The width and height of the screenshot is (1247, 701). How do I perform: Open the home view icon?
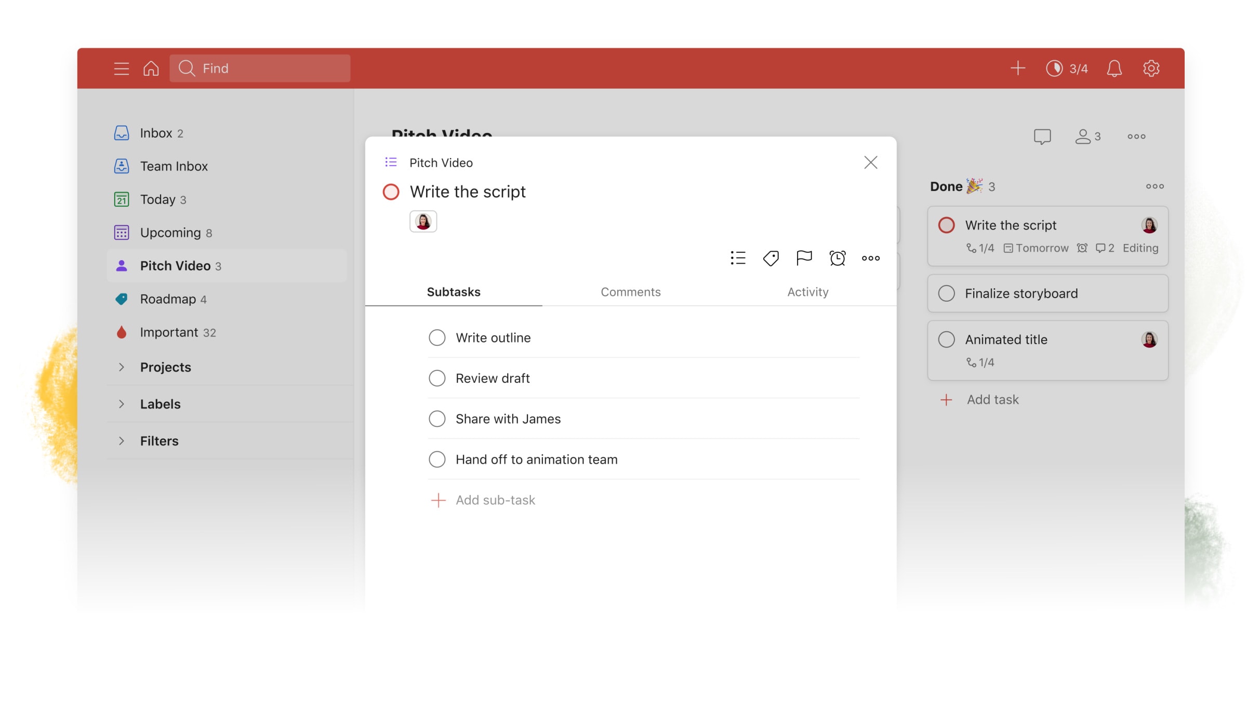click(x=151, y=68)
